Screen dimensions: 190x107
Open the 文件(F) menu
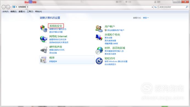point(5,12)
